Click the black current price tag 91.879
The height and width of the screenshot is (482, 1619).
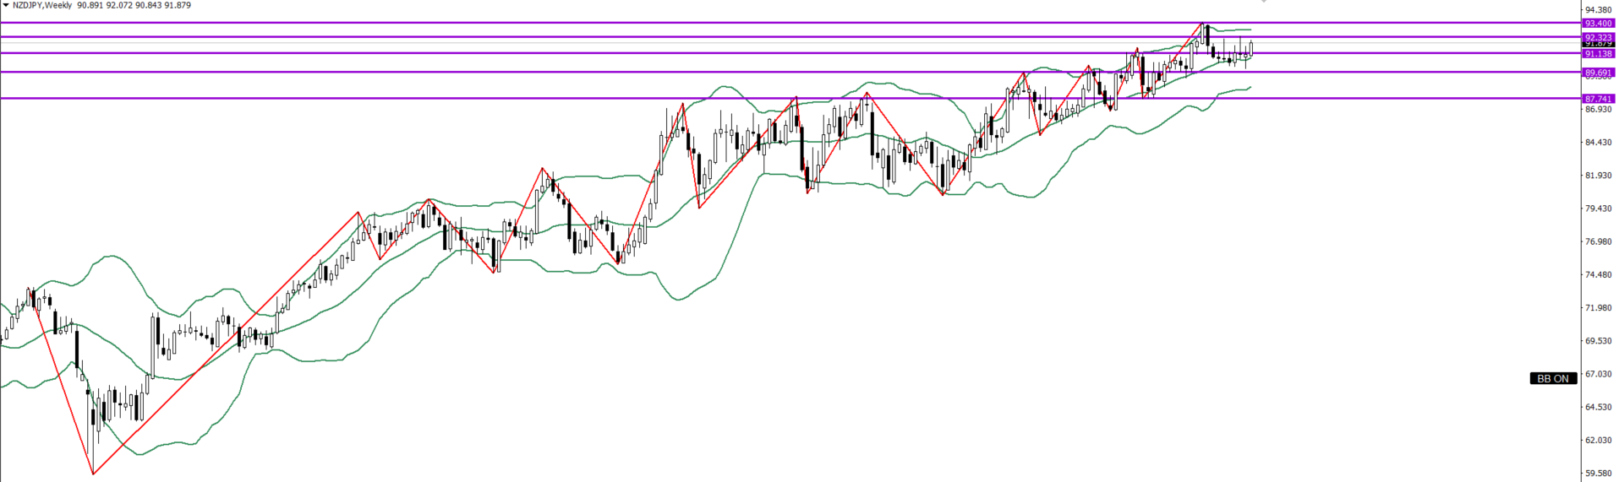(x=1598, y=45)
